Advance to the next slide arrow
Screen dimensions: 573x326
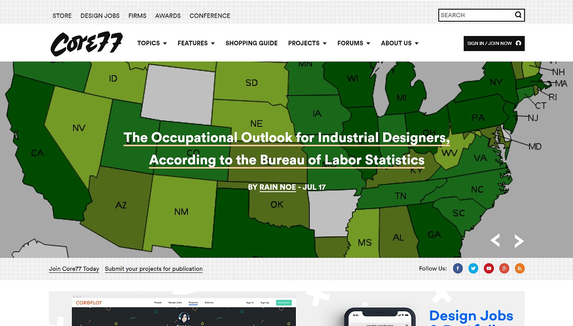[x=519, y=241]
